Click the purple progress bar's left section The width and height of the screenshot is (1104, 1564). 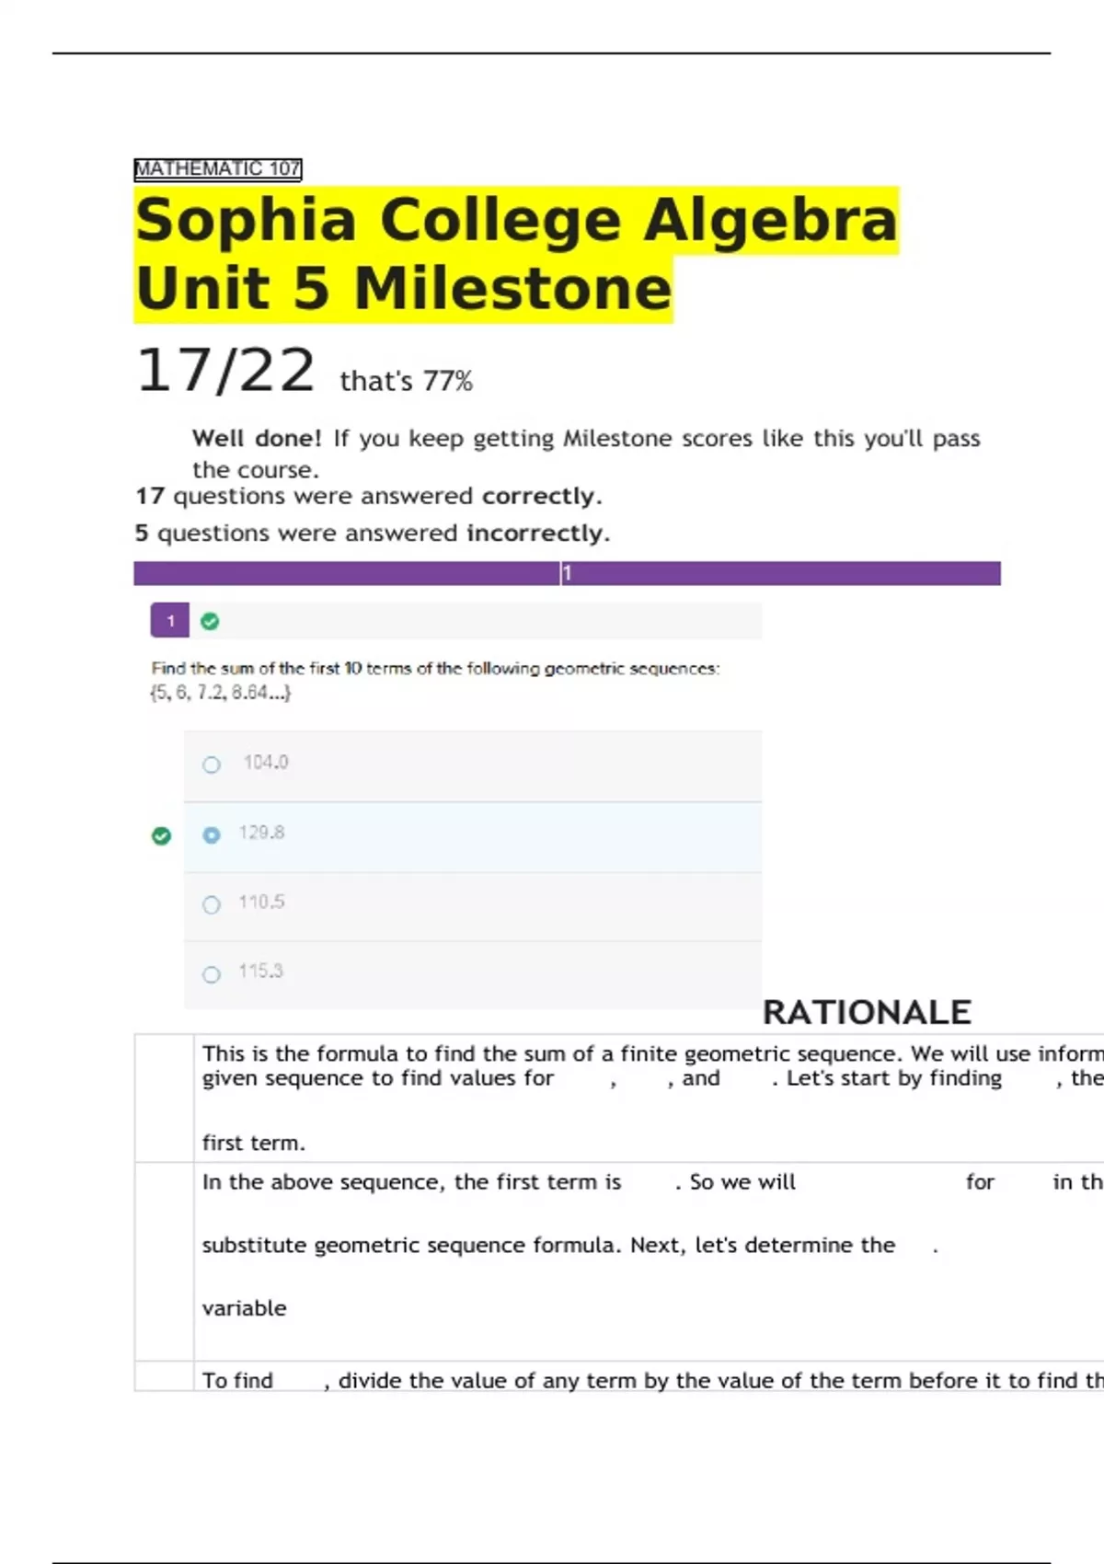coord(346,573)
